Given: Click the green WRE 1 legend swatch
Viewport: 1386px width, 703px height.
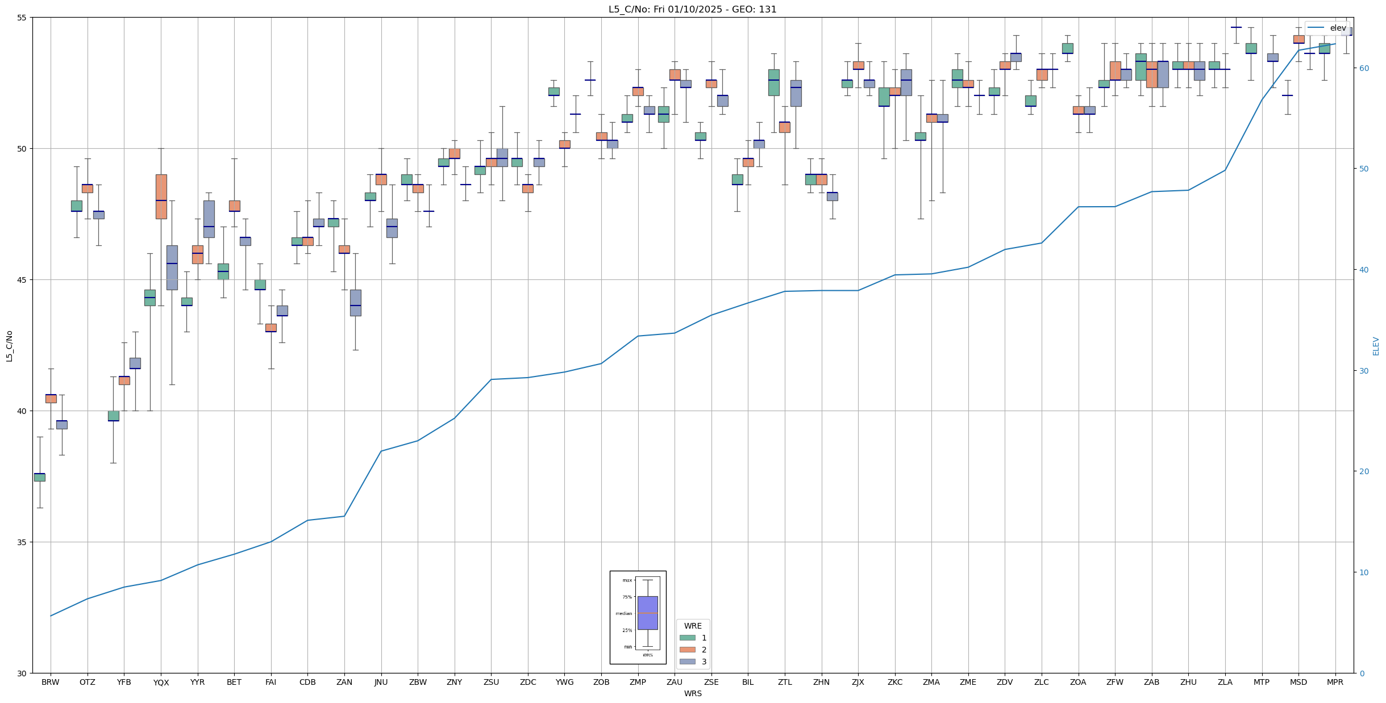Looking at the screenshot, I should tap(687, 638).
